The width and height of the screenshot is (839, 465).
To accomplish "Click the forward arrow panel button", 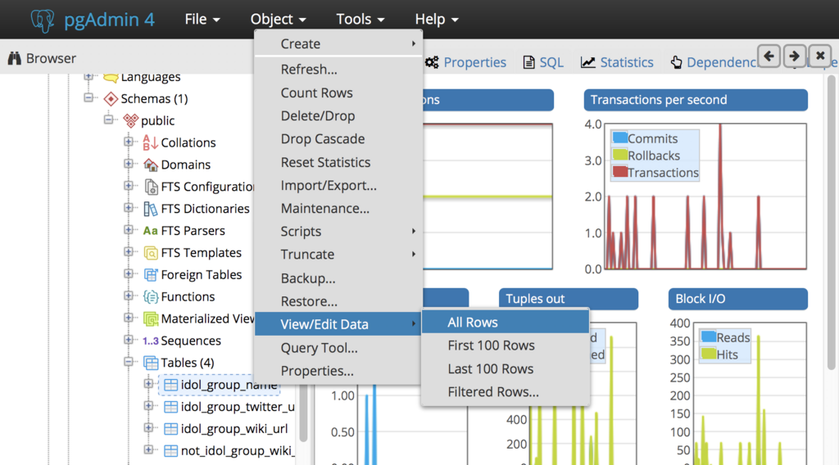I will pos(795,56).
